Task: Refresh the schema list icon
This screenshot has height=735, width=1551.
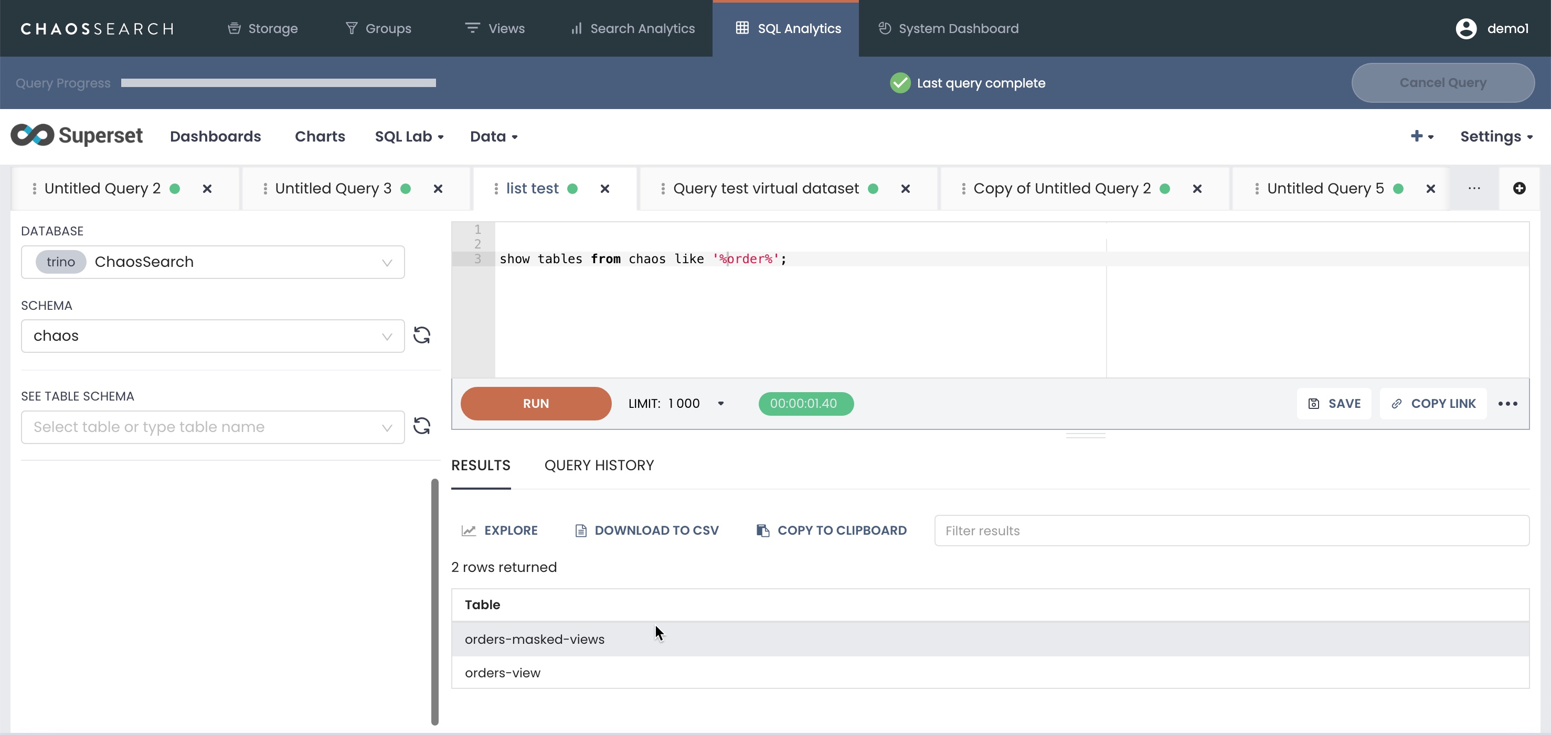Action: [x=421, y=335]
